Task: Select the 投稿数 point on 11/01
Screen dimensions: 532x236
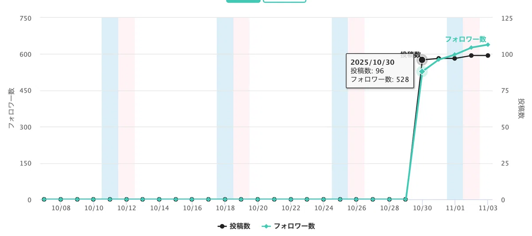Action: (455, 58)
